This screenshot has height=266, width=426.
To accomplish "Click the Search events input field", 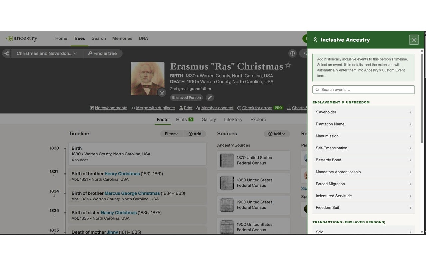I will click(x=363, y=90).
